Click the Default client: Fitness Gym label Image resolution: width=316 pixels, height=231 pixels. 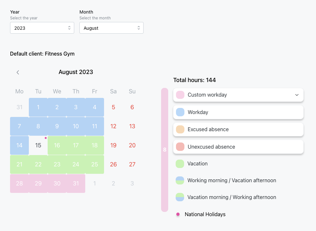42,54
